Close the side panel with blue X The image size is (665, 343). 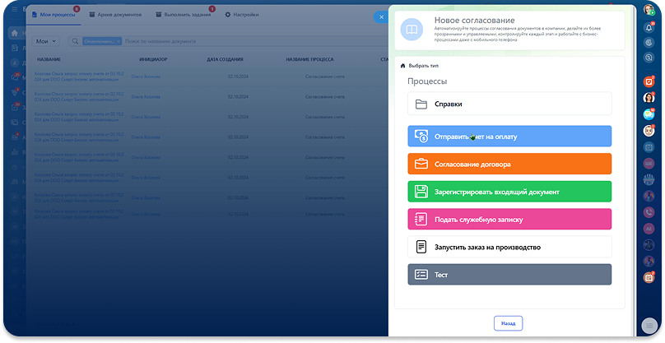pyautogui.click(x=380, y=16)
